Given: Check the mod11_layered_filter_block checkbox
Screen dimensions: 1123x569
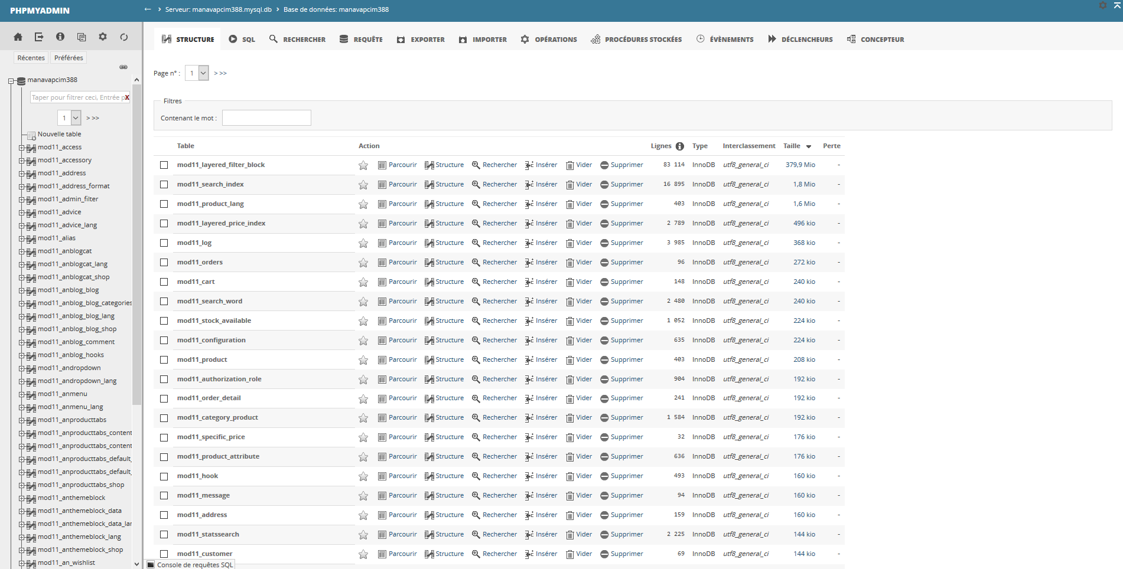Looking at the screenshot, I should (x=164, y=165).
